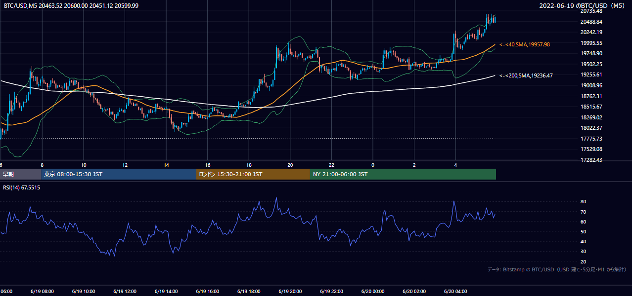
Task: Click the 6/20 00:00 date label
Action: pos(372,292)
